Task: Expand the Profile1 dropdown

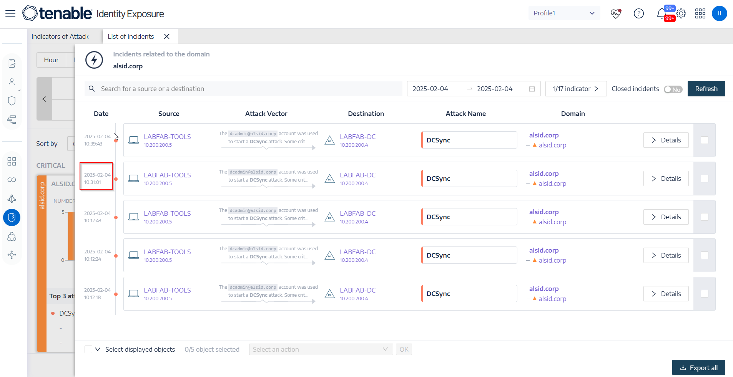Action: point(563,13)
